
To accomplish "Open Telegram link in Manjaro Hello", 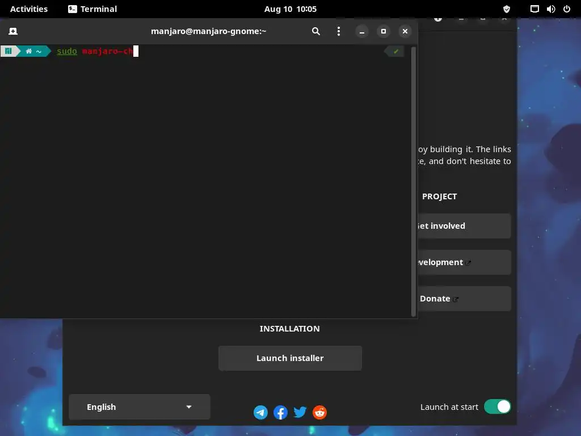I will (x=260, y=412).
